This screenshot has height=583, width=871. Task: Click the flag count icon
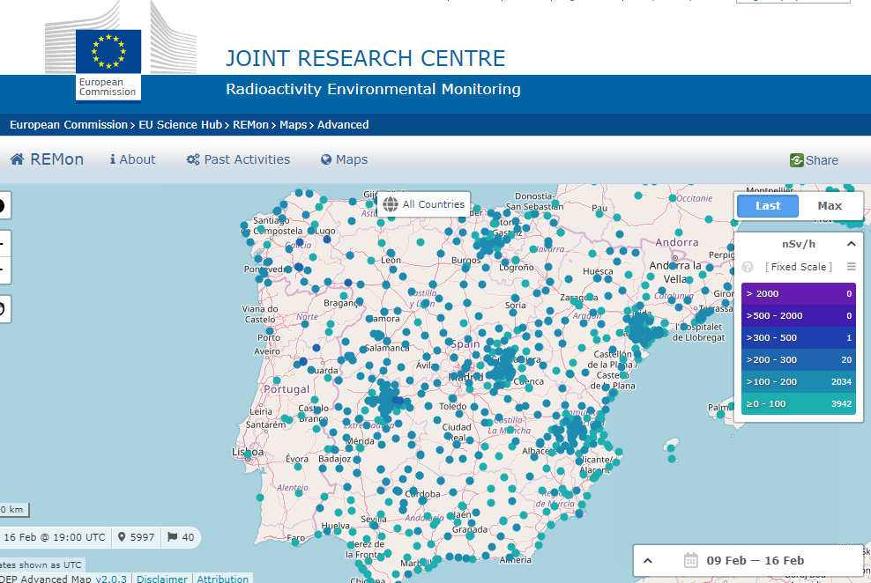coord(172,537)
